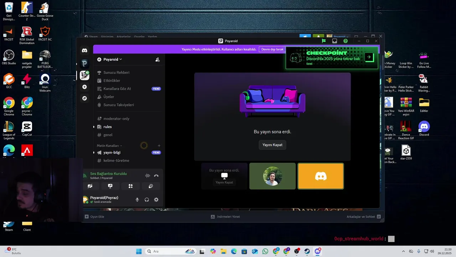Collapse the Metin Kanalları category
456x257 pixels.
(109, 146)
